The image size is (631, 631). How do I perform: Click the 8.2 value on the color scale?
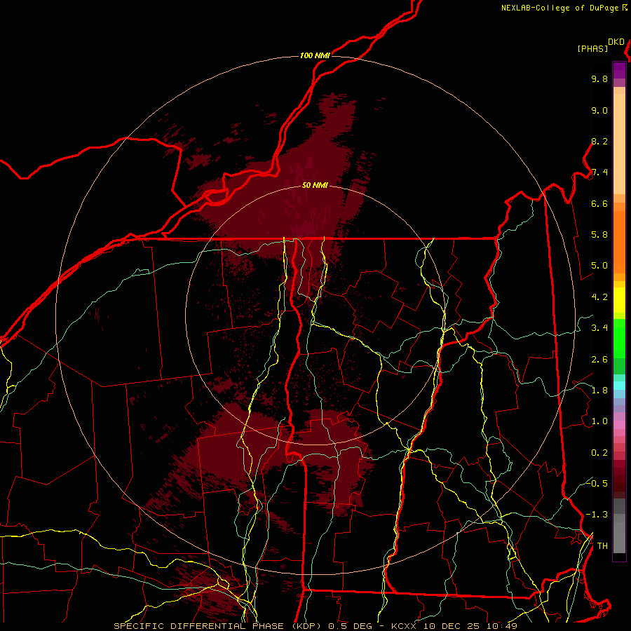599,141
